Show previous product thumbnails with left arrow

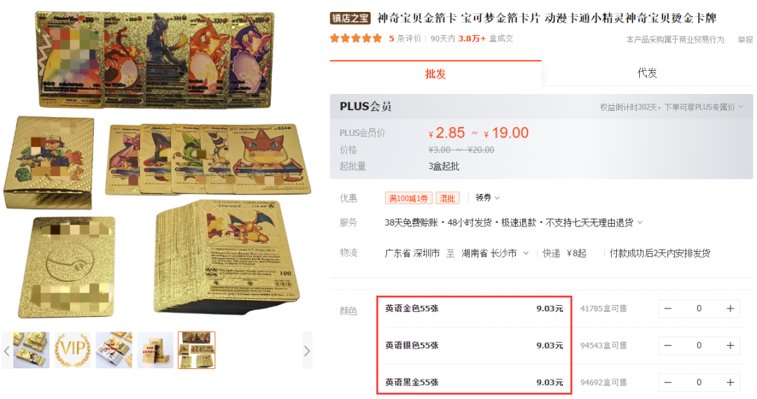pyautogui.click(x=7, y=351)
